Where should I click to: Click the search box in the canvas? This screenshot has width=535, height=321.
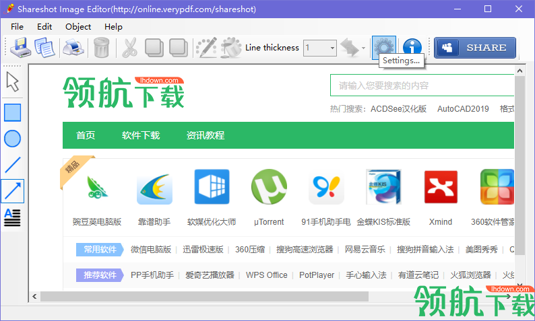[x=422, y=85]
